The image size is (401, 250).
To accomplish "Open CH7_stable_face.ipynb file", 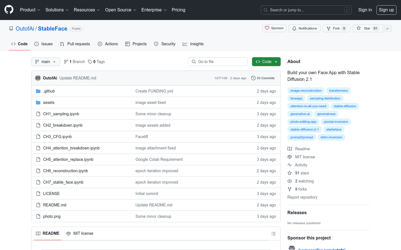I will (x=63, y=182).
